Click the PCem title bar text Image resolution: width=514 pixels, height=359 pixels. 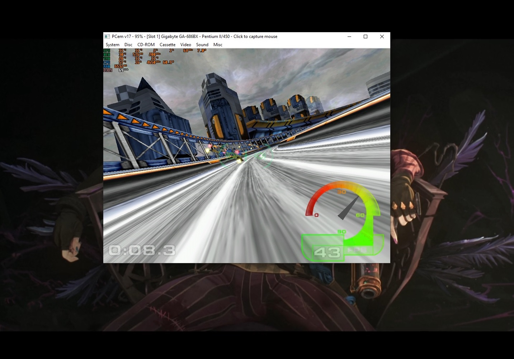pyautogui.click(x=194, y=37)
